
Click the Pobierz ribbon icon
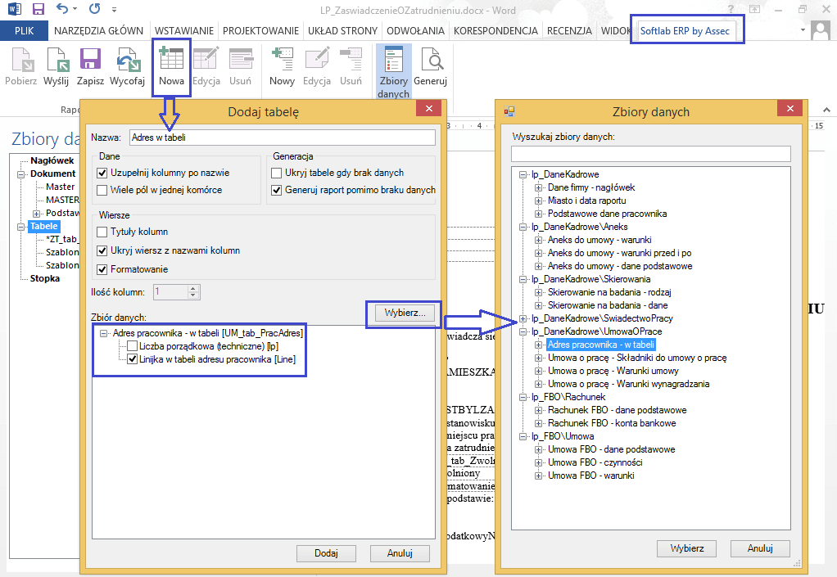pyautogui.click(x=22, y=59)
